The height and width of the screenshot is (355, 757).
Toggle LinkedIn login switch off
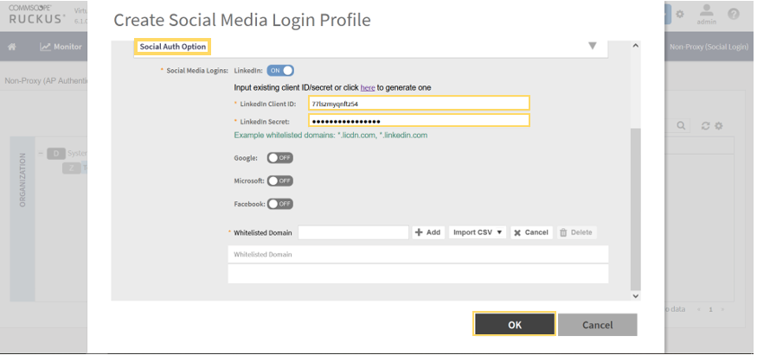point(280,70)
